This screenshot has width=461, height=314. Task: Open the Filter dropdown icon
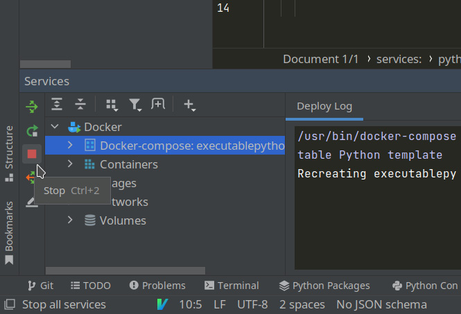[x=135, y=105]
